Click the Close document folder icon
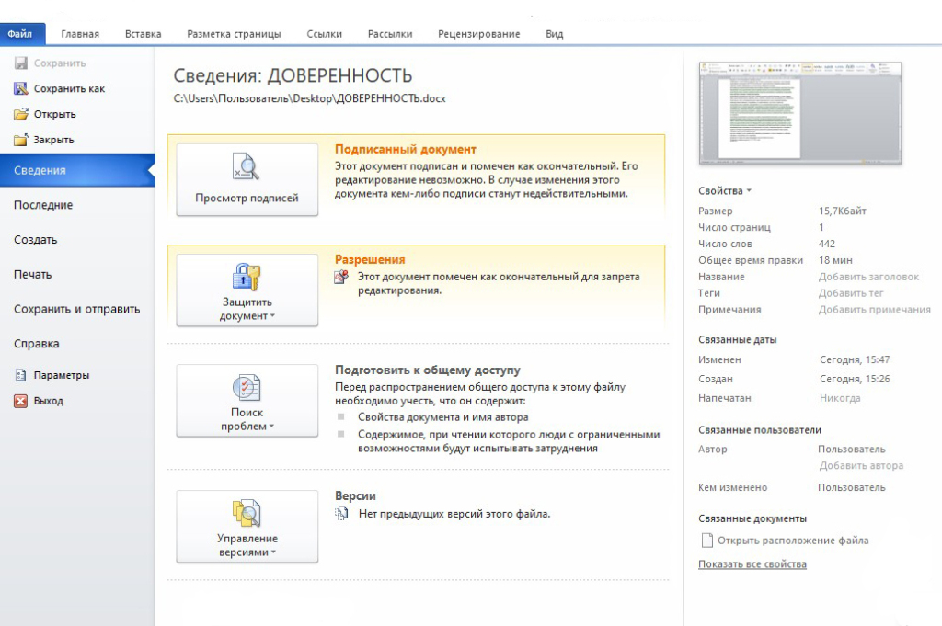The width and height of the screenshot is (942, 626). point(20,141)
